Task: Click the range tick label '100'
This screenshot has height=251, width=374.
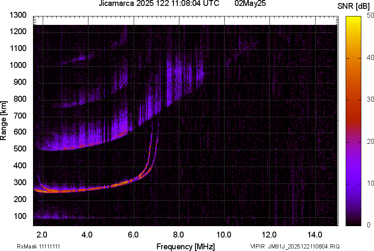Action: tap(20, 216)
